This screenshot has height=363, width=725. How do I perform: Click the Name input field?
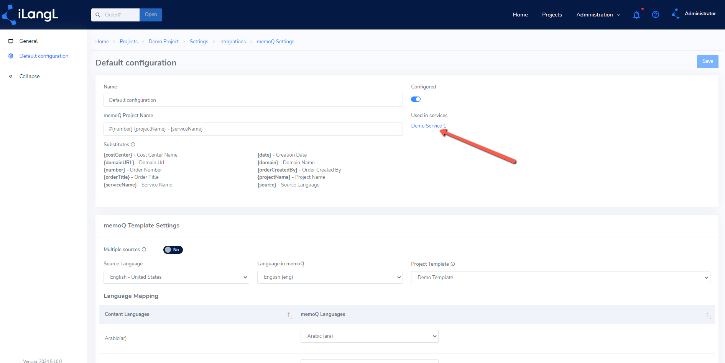click(x=253, y=100)
